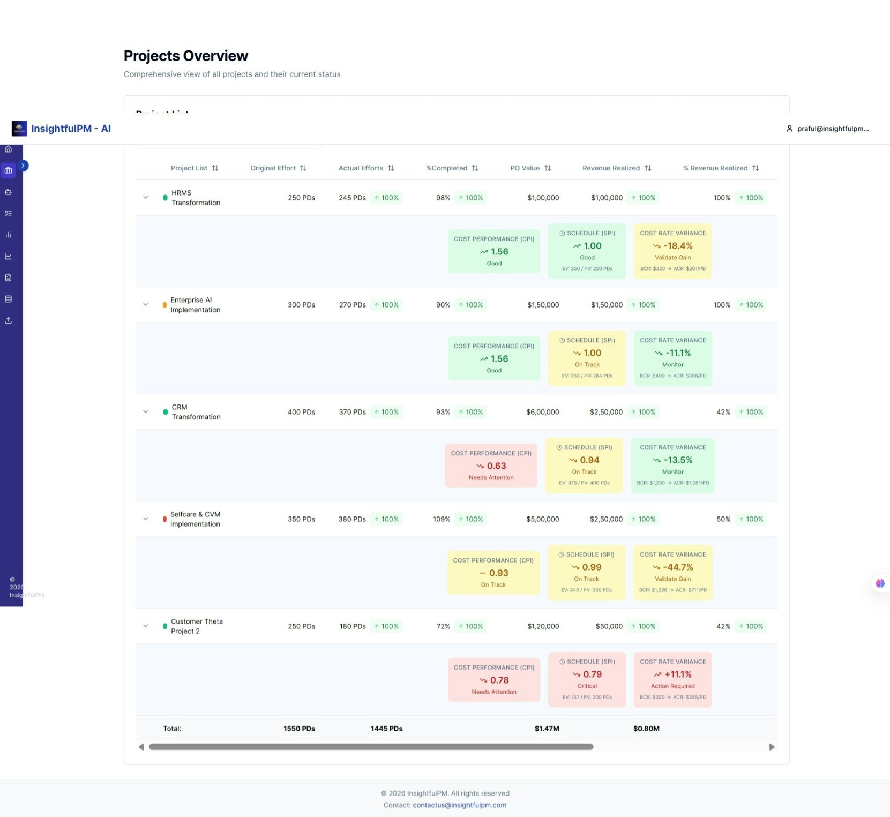Select the line chart trends icon

9,256
